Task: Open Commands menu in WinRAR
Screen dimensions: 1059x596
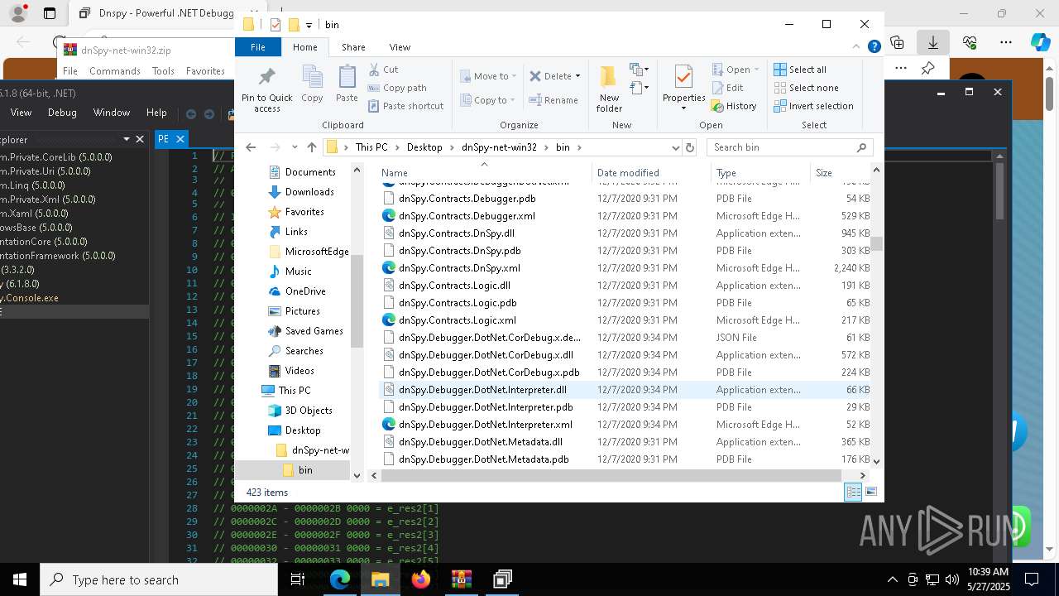Action: point(115,71)
